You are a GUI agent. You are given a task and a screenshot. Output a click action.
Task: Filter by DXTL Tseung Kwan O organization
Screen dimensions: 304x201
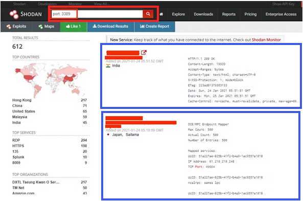pyautogui.click(x=36, y=182)
